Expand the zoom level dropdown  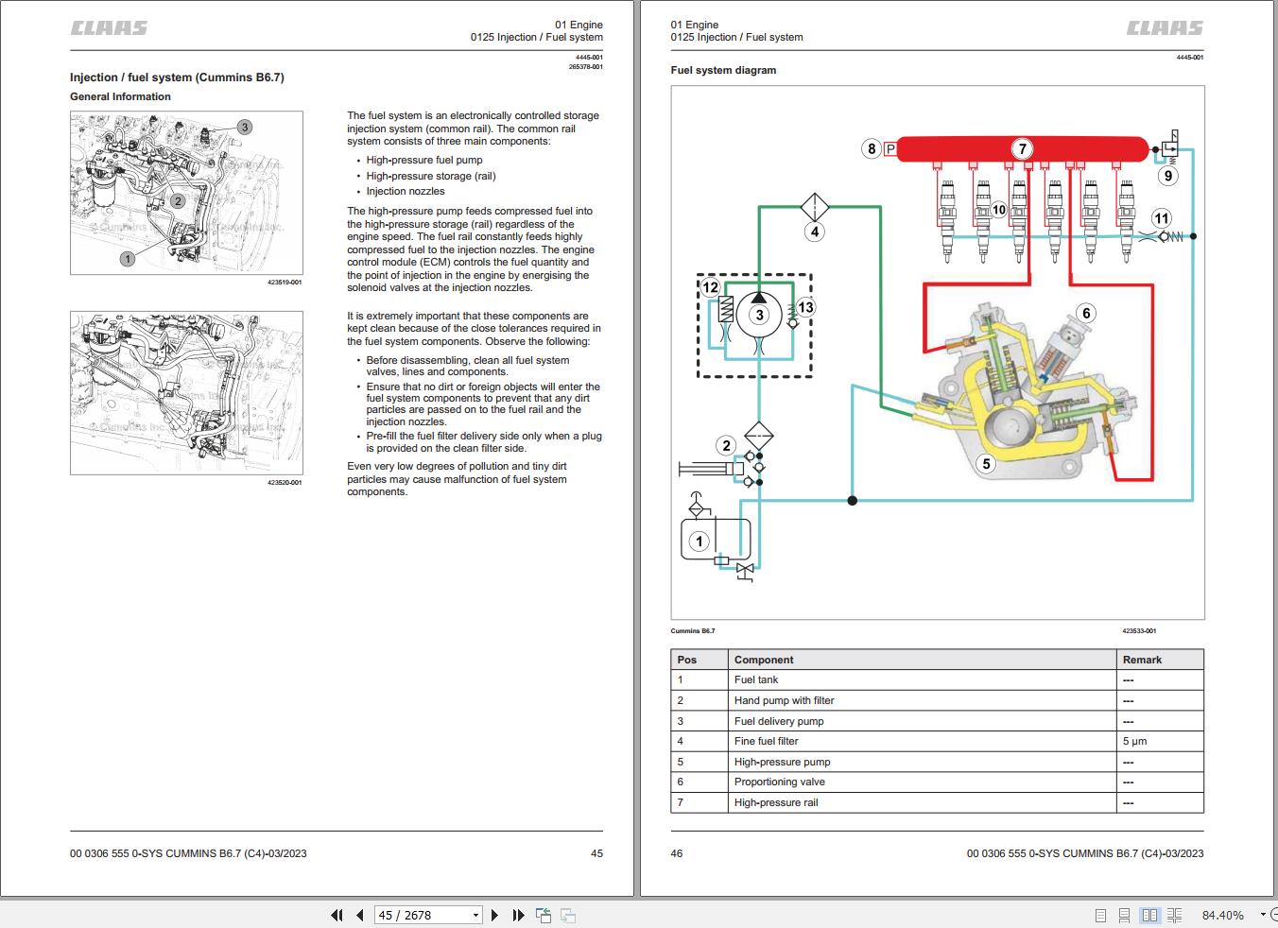[1263, 915]
